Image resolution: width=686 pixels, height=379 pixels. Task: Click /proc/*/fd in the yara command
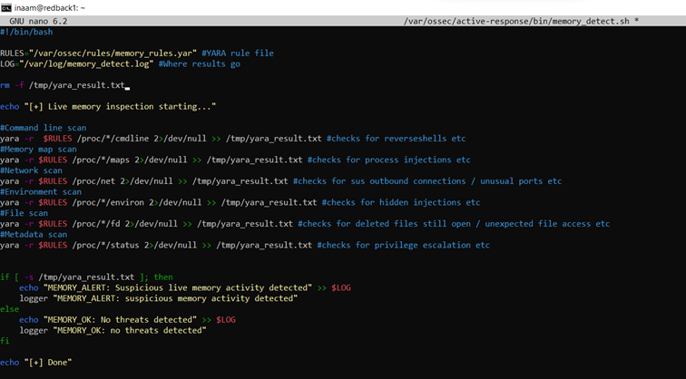click(96, 224)
